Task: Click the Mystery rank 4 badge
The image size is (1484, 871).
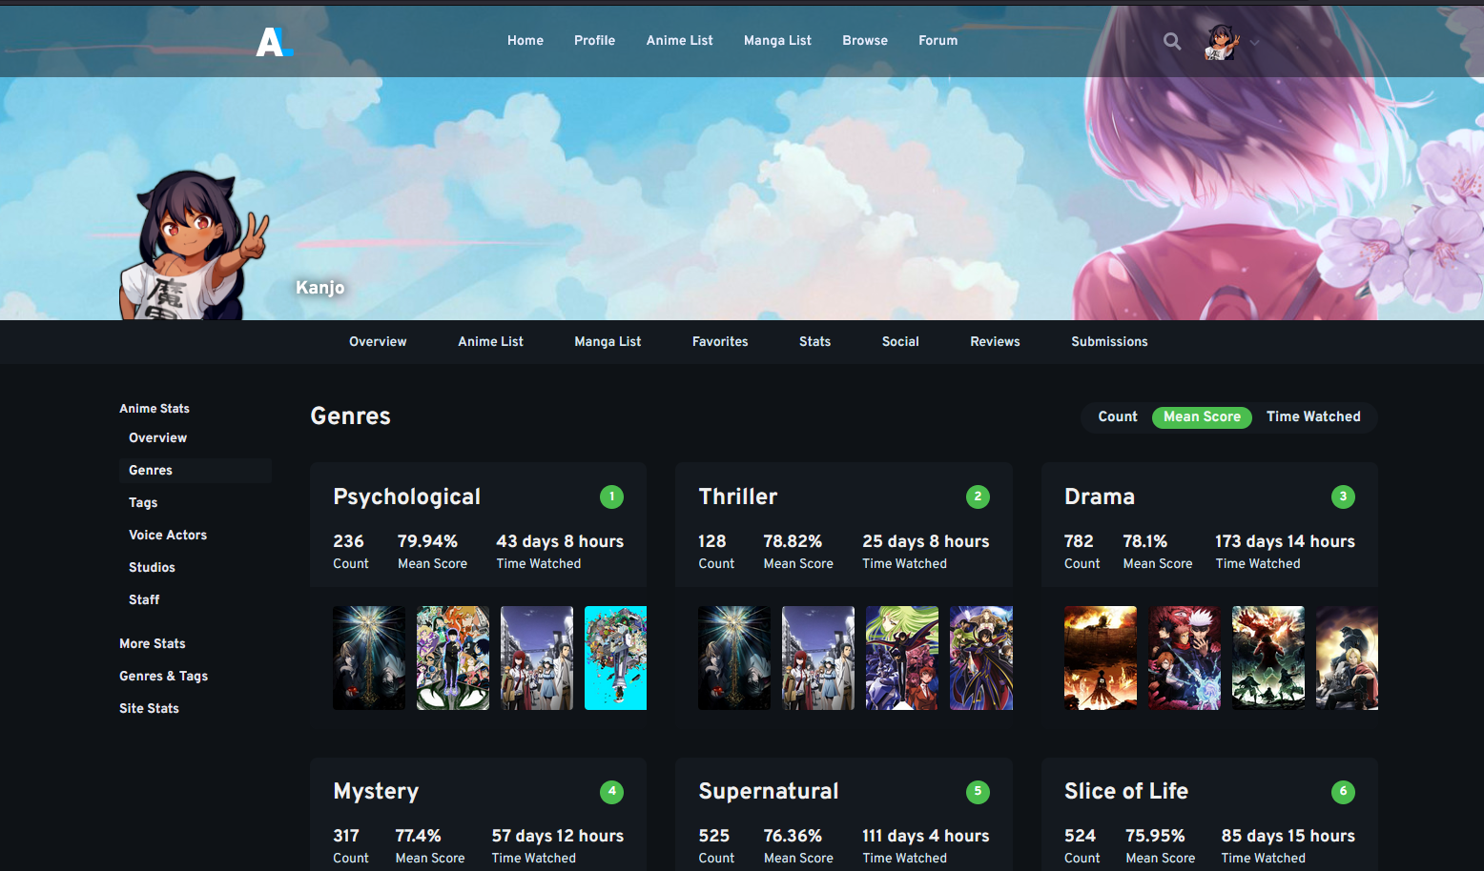Action: click(611, 791)
